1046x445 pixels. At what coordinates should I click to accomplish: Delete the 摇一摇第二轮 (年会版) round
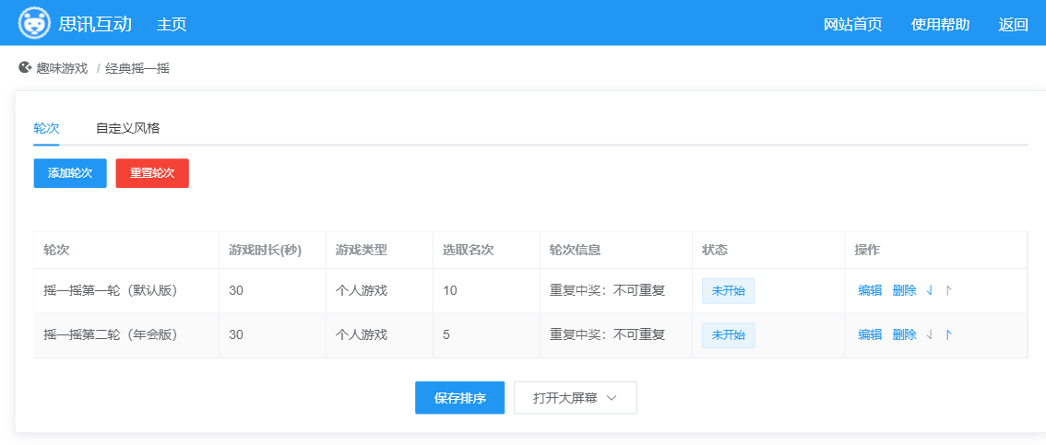[905, 335]
